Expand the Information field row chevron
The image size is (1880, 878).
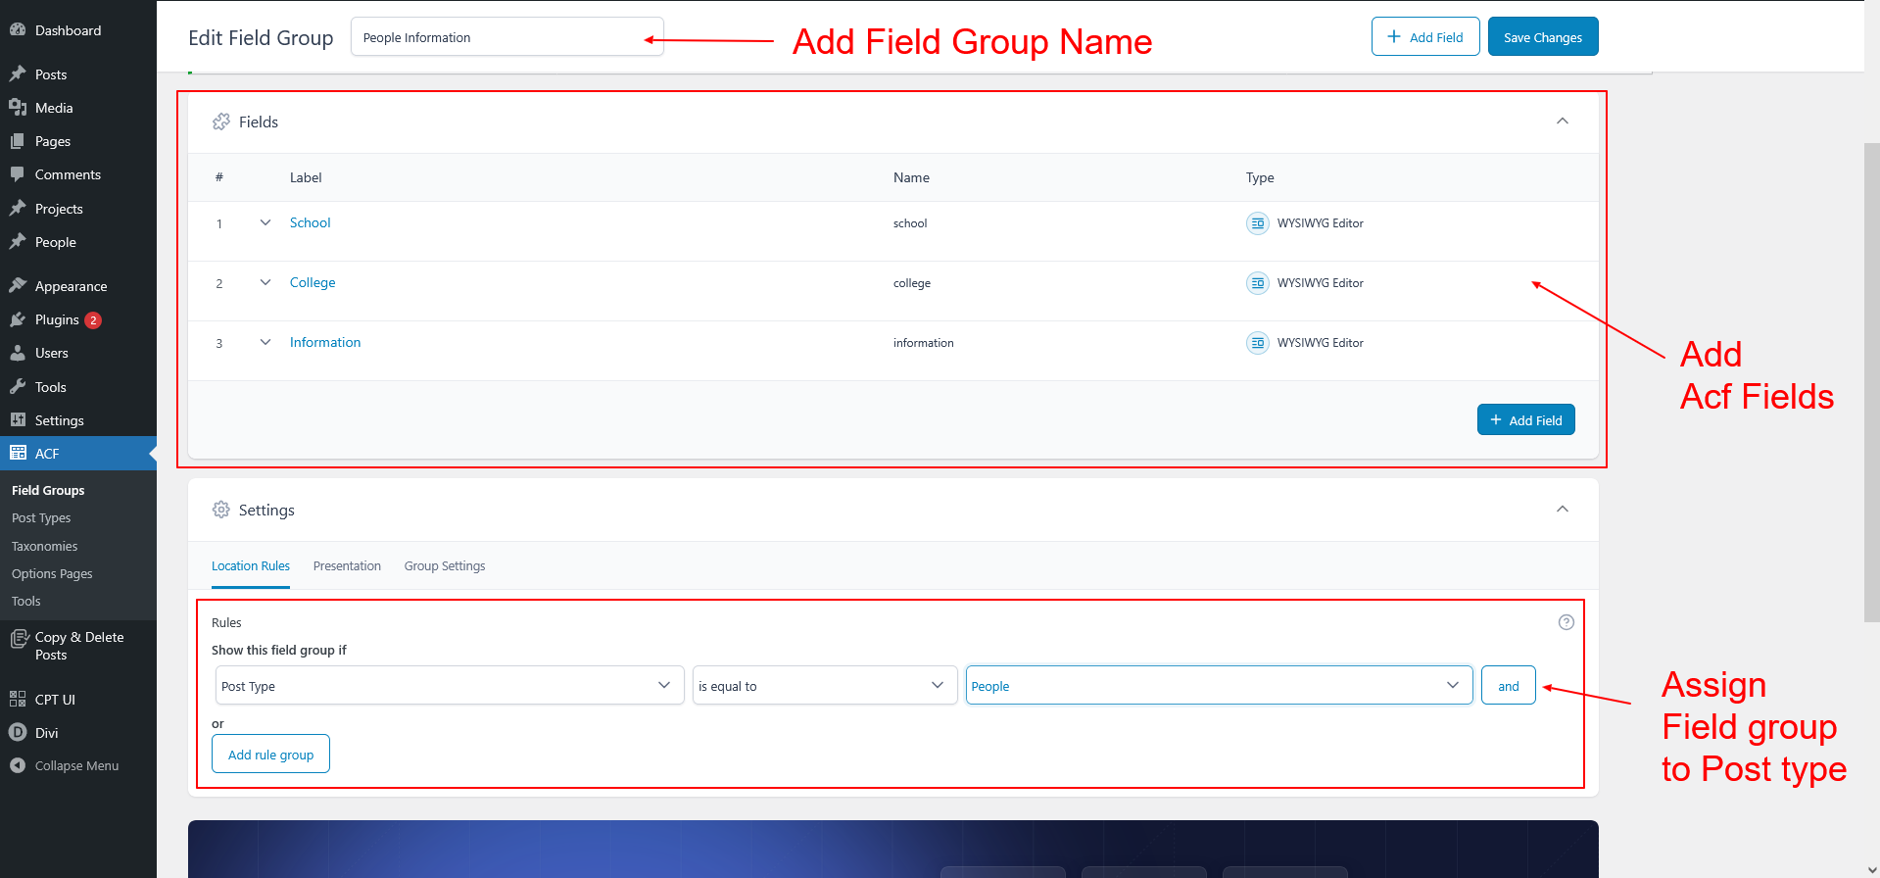coord(265,342)
